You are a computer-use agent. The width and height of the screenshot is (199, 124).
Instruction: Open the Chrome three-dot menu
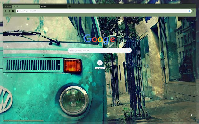click(193, 11)
